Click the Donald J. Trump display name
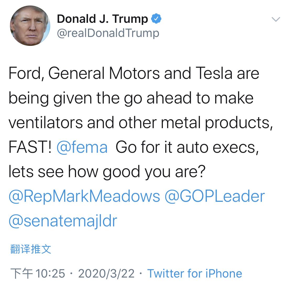Viewport: 292px width, 288px height. point(102,19)
